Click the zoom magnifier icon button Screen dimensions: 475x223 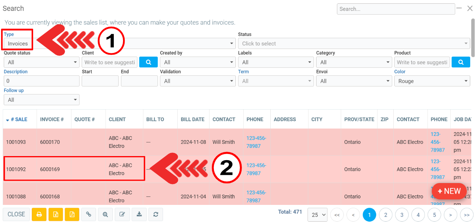point(106,214)
